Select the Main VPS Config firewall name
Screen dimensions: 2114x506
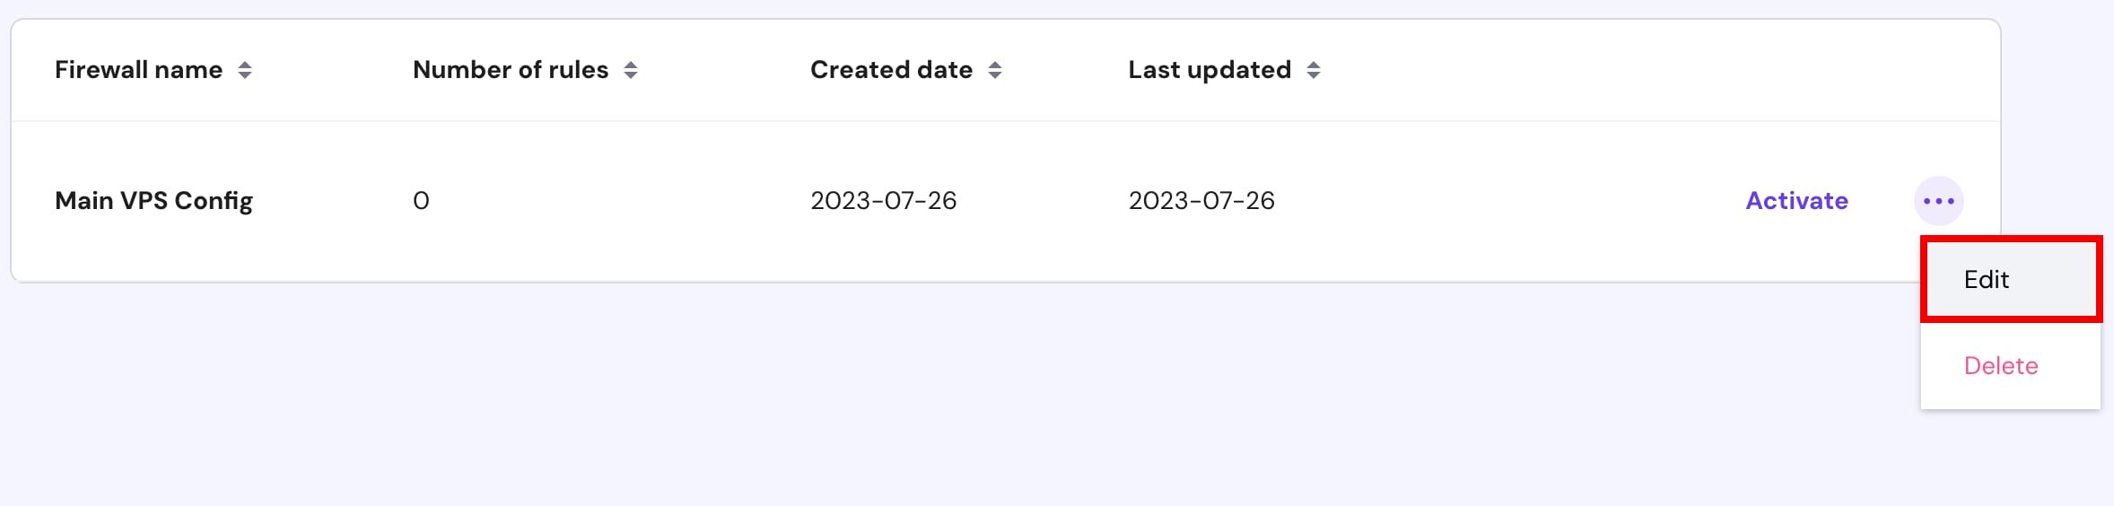(x=153, y=201)
